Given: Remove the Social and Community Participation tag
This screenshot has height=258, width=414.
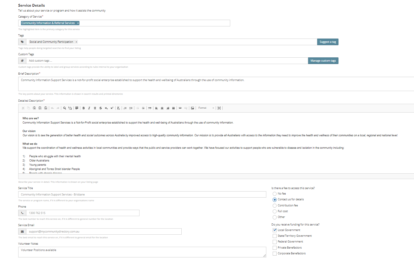Looking at the screenshot, I should point(76,42).
